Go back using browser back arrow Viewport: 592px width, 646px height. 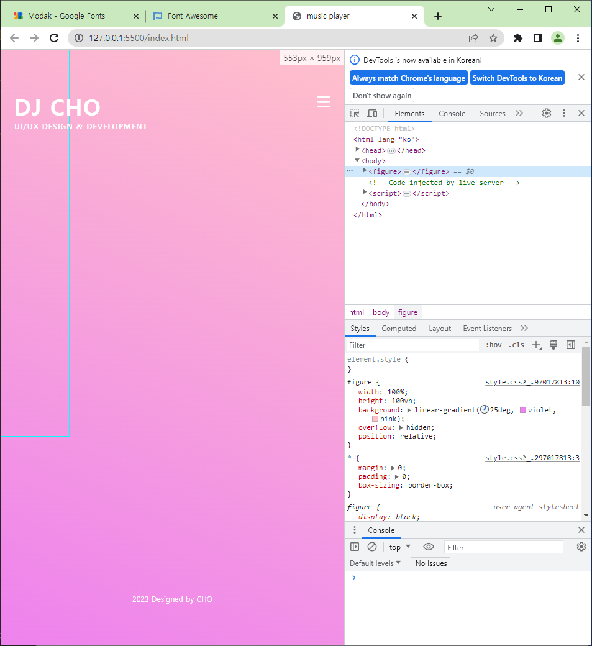point(14,38)
